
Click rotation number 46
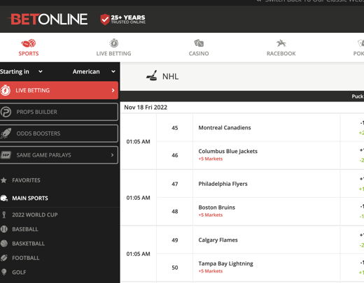coord(175,155)
